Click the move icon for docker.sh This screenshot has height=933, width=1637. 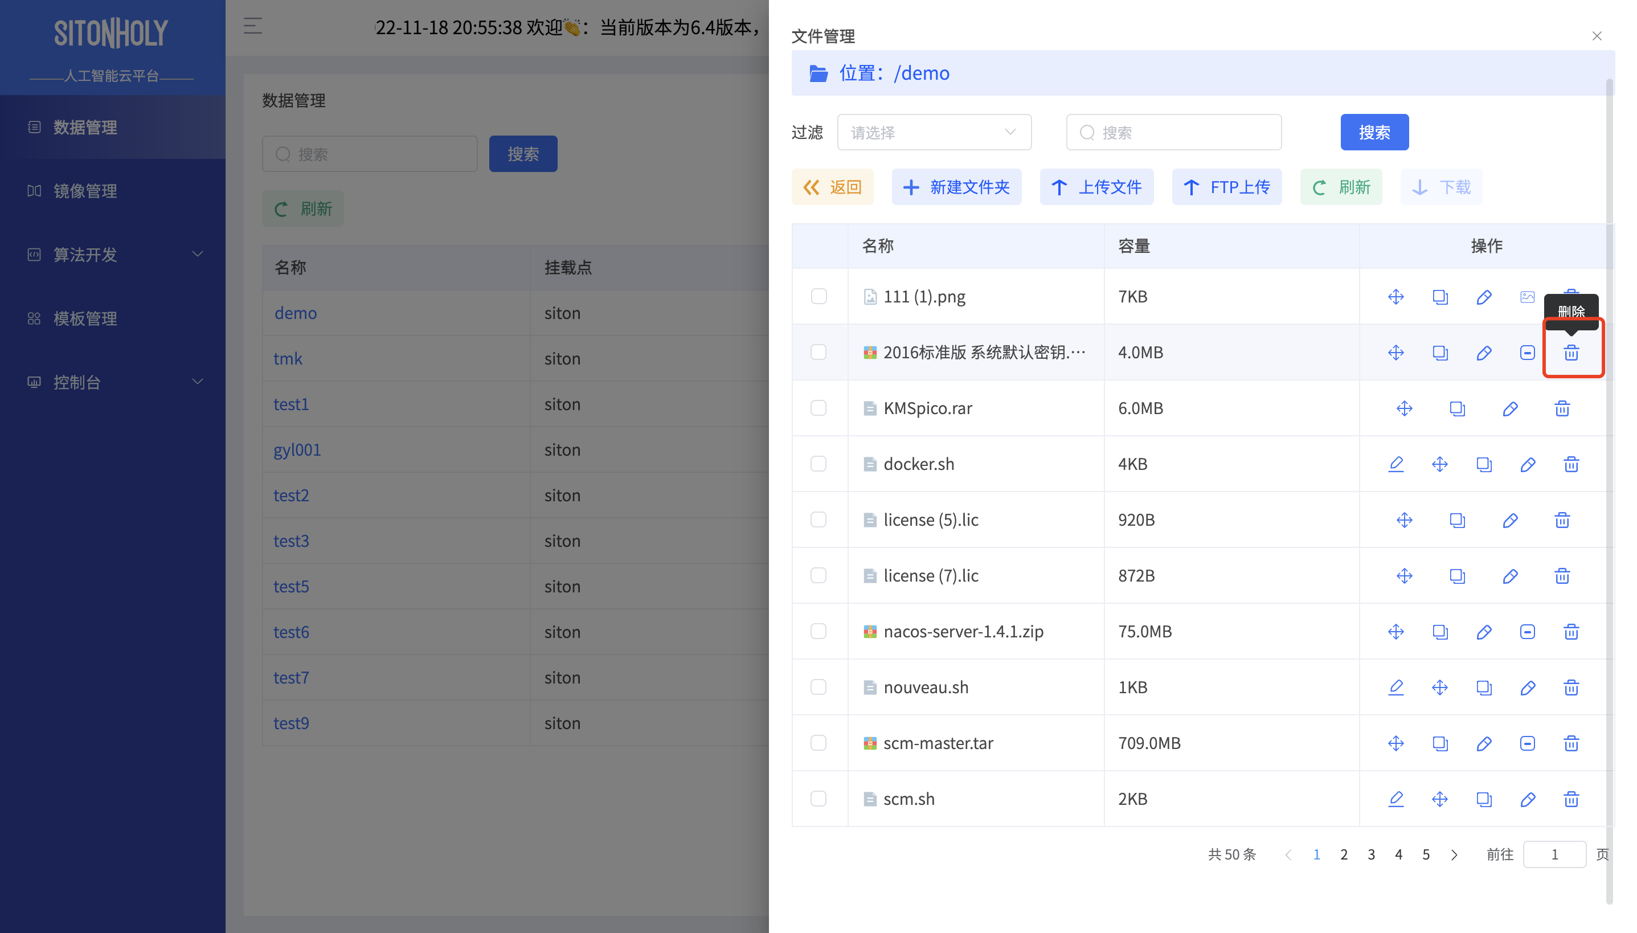[1440, 464]
